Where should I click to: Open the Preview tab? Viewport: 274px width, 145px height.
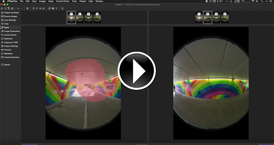click(x=10, y=50)
